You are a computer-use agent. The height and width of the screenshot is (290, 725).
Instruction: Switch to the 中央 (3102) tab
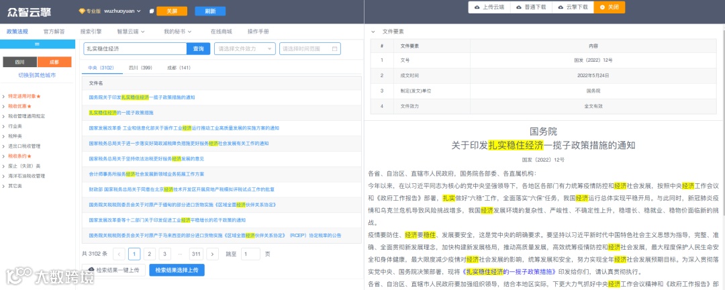tap(101, 68)
